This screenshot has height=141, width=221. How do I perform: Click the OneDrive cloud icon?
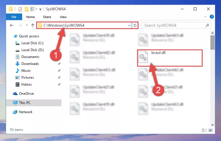[x=15, y=94]
